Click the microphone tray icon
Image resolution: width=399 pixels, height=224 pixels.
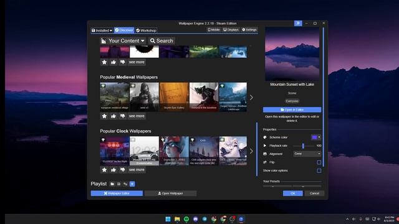(360, 219)
